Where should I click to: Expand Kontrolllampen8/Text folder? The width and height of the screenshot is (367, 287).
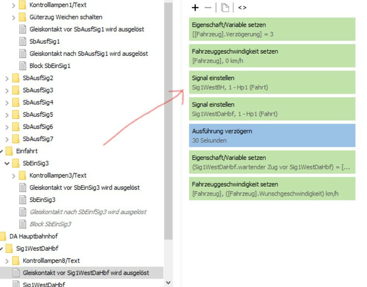coord(7,261)
